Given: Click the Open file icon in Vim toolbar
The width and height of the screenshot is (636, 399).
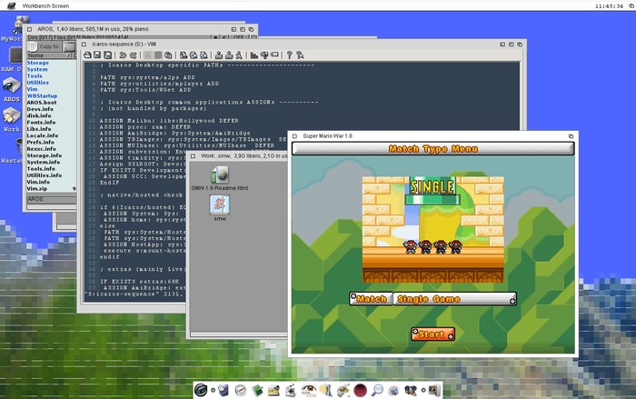Looking at the screenshot, I should pyautogui.click(x=87, y=55).
